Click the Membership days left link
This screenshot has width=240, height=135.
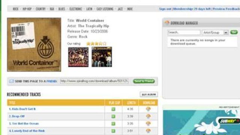tap(192, 9)
